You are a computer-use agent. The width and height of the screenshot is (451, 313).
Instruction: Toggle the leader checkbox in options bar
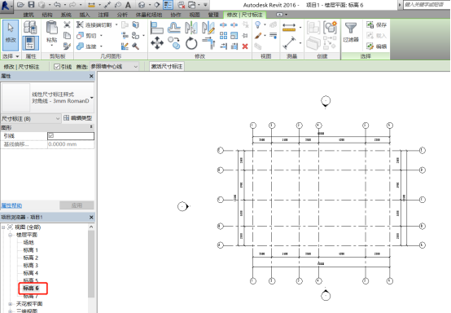57,67
